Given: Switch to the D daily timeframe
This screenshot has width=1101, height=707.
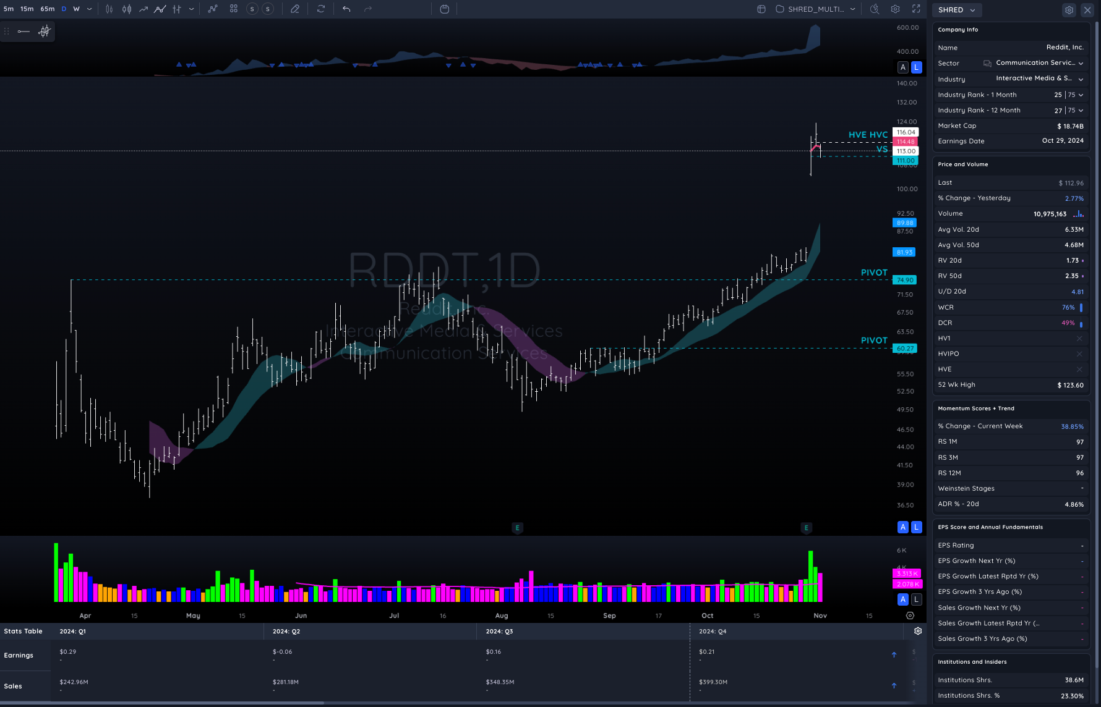Looking at the screenshot, I should pos(64,9).
